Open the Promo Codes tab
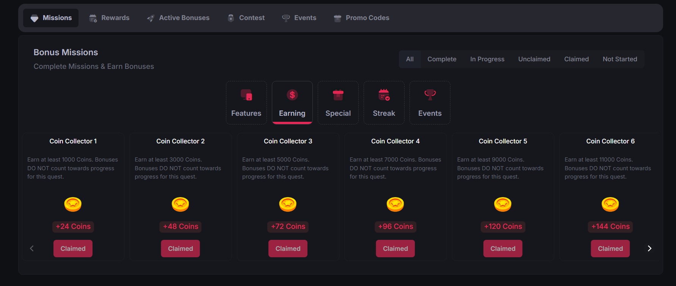This screenshot has width=676, height=286. point(361,18)
